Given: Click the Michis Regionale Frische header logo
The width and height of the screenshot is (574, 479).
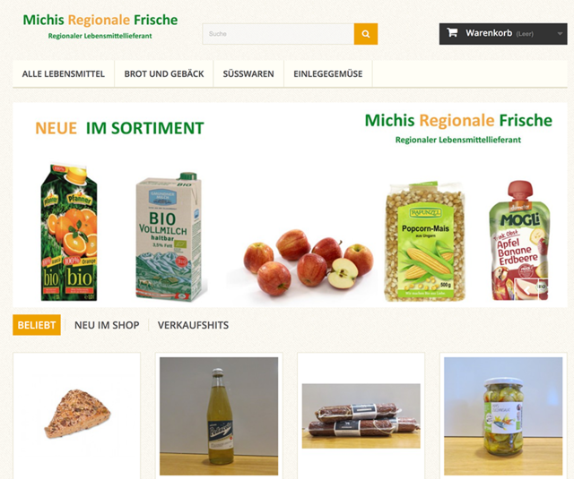Looking at the screenshot, I should pos(100,26).
